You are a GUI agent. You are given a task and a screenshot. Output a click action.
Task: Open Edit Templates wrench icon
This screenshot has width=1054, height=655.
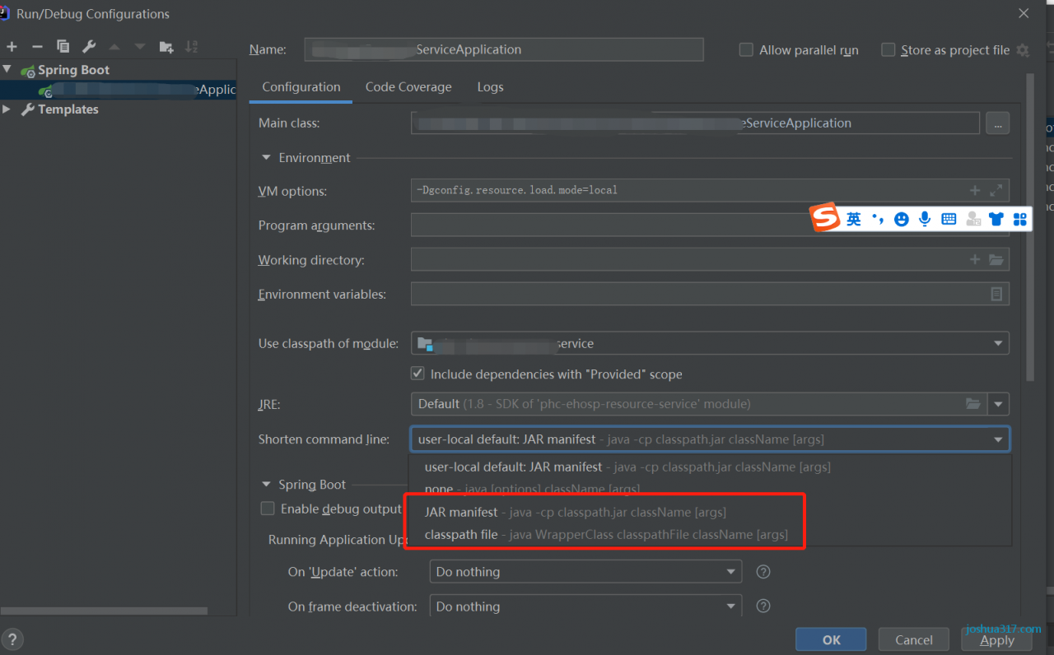pos(89,47)
